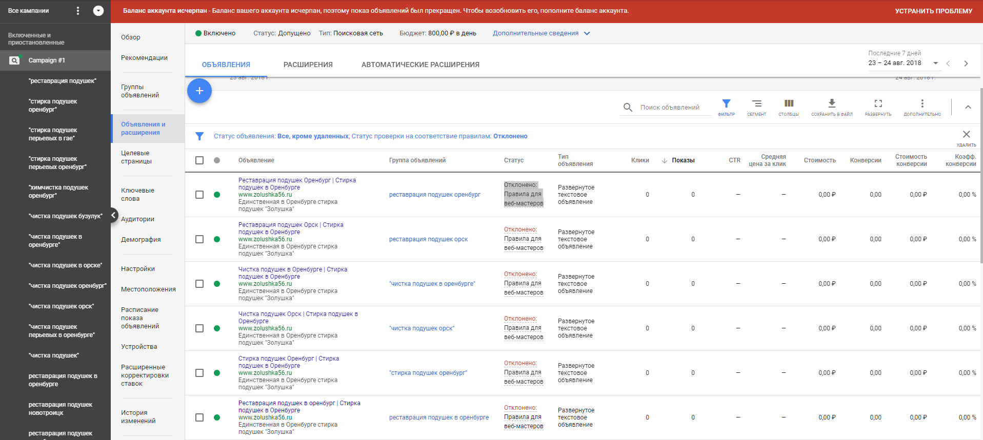Viewport: 983px width, 440px height.
Task: Check the Реставрация подушек Орск ad row
Action: (x=199, y=239)
